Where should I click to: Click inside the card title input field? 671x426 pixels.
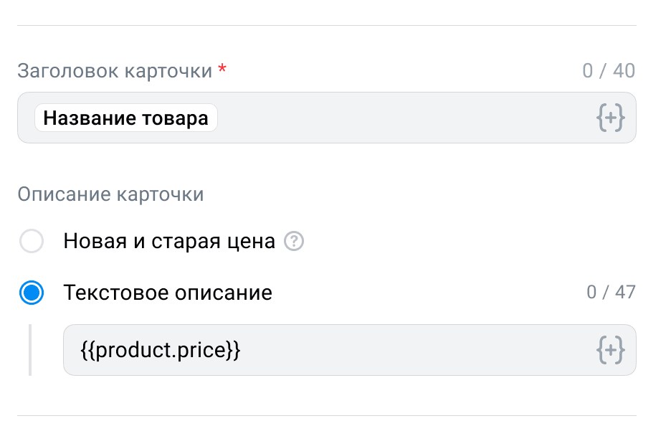(358, 118)
